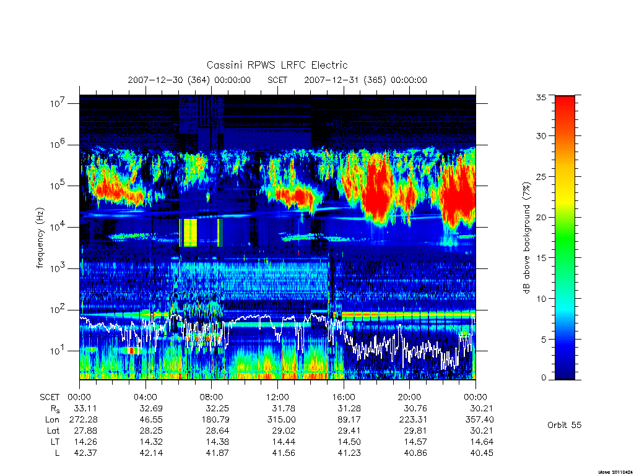Click the SCET time tick 12:00
This screenshot has width=634, height=475.
point(278,397)
